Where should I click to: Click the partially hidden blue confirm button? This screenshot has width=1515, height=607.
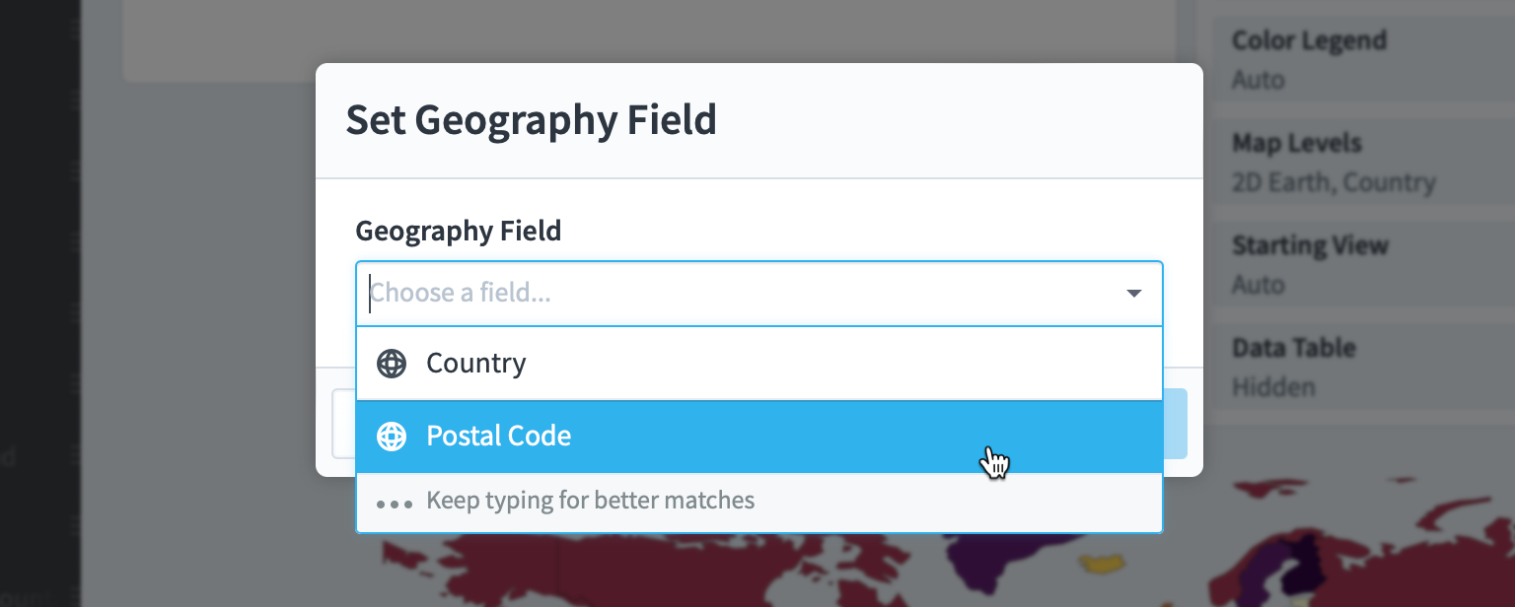pyautogui.click(x=1175, y=424)
